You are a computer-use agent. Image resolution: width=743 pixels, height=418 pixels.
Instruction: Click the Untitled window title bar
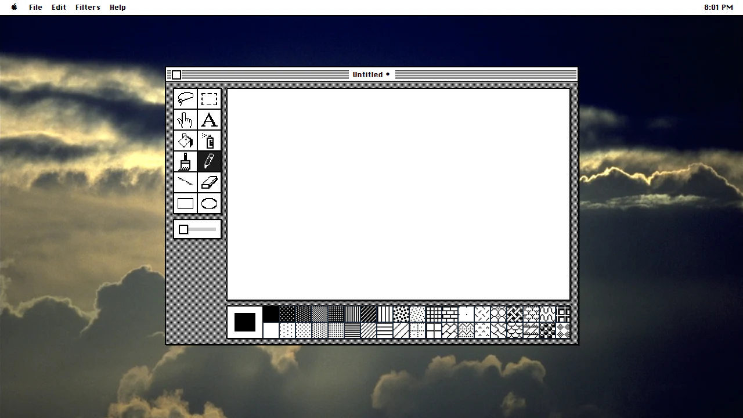371,74
